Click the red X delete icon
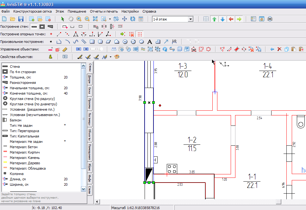306x210 pixels. coord(279,49)
